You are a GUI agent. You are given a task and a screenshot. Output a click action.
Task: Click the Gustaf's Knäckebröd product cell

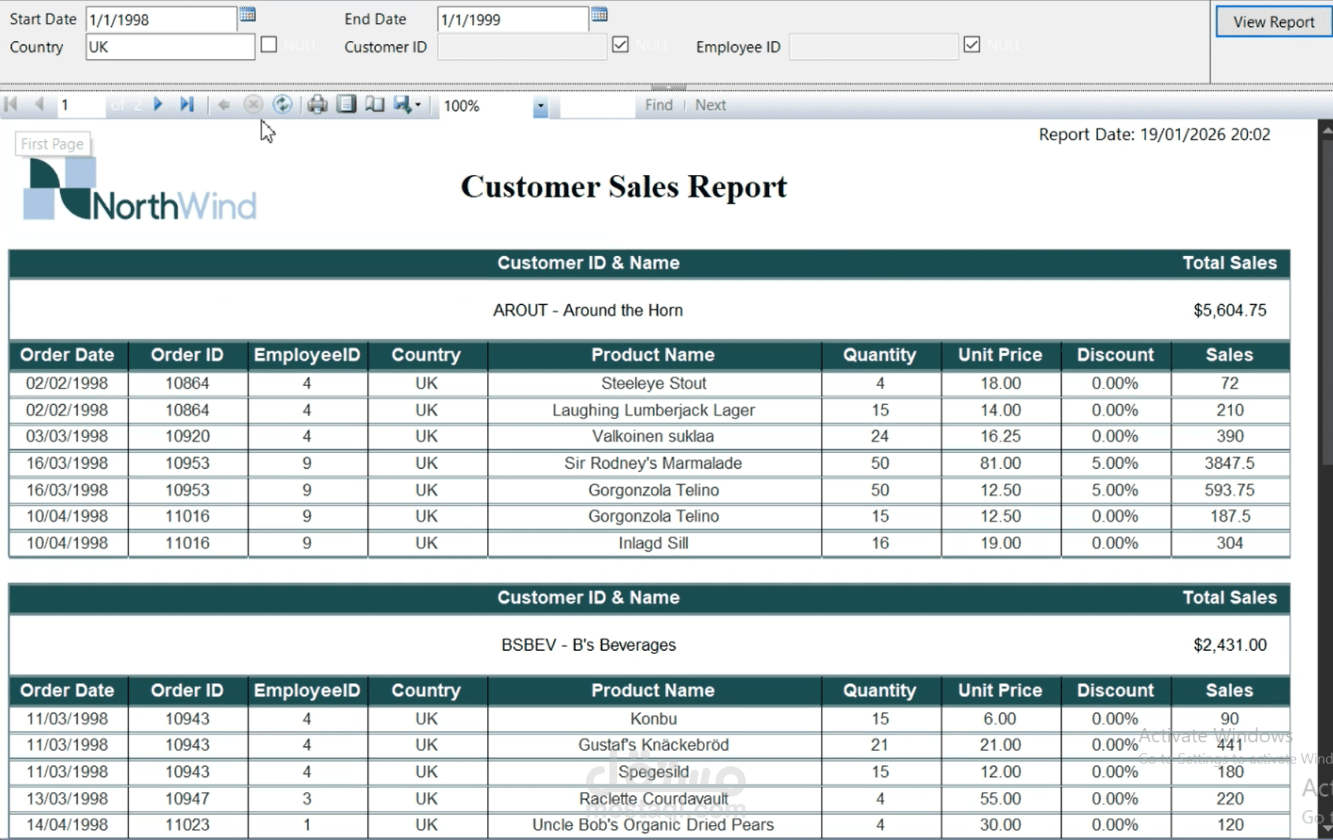coord(654,745)
